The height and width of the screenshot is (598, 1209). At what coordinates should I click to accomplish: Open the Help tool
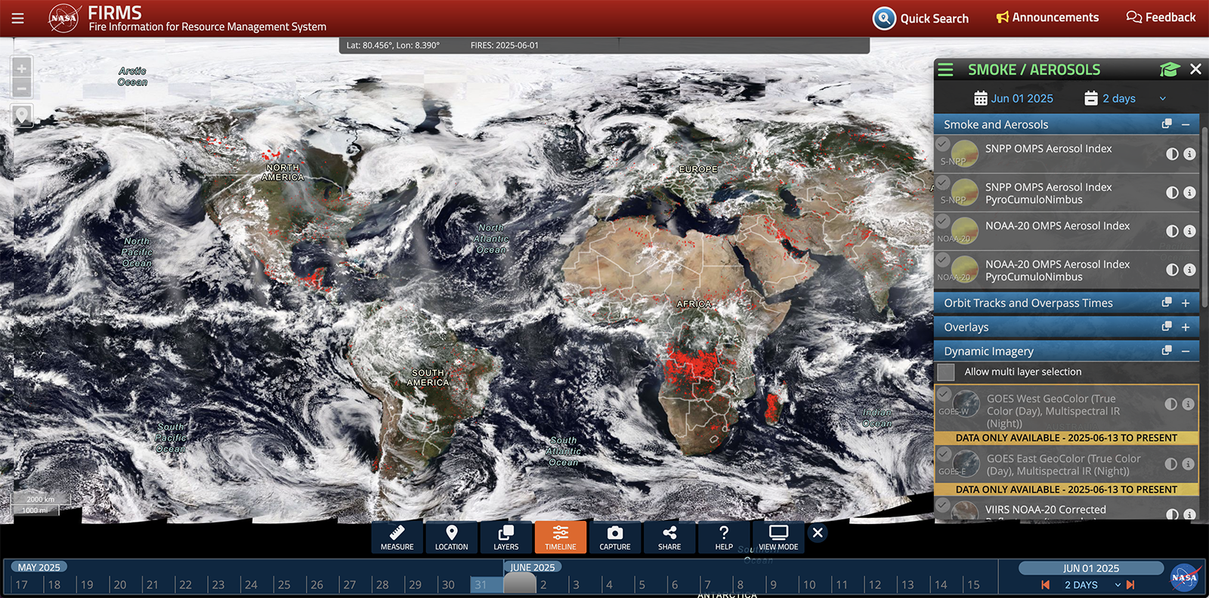723,537
